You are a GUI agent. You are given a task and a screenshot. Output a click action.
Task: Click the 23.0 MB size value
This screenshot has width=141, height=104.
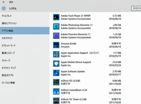coord(117,62)
